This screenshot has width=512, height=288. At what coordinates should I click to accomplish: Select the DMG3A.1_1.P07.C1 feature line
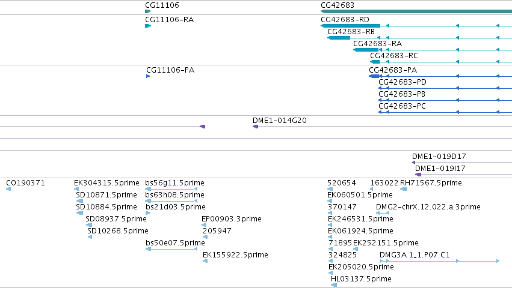coord(440,261)
